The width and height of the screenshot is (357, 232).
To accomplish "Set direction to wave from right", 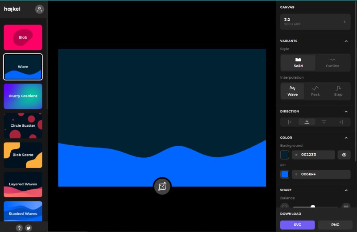I will click(341, 122).
